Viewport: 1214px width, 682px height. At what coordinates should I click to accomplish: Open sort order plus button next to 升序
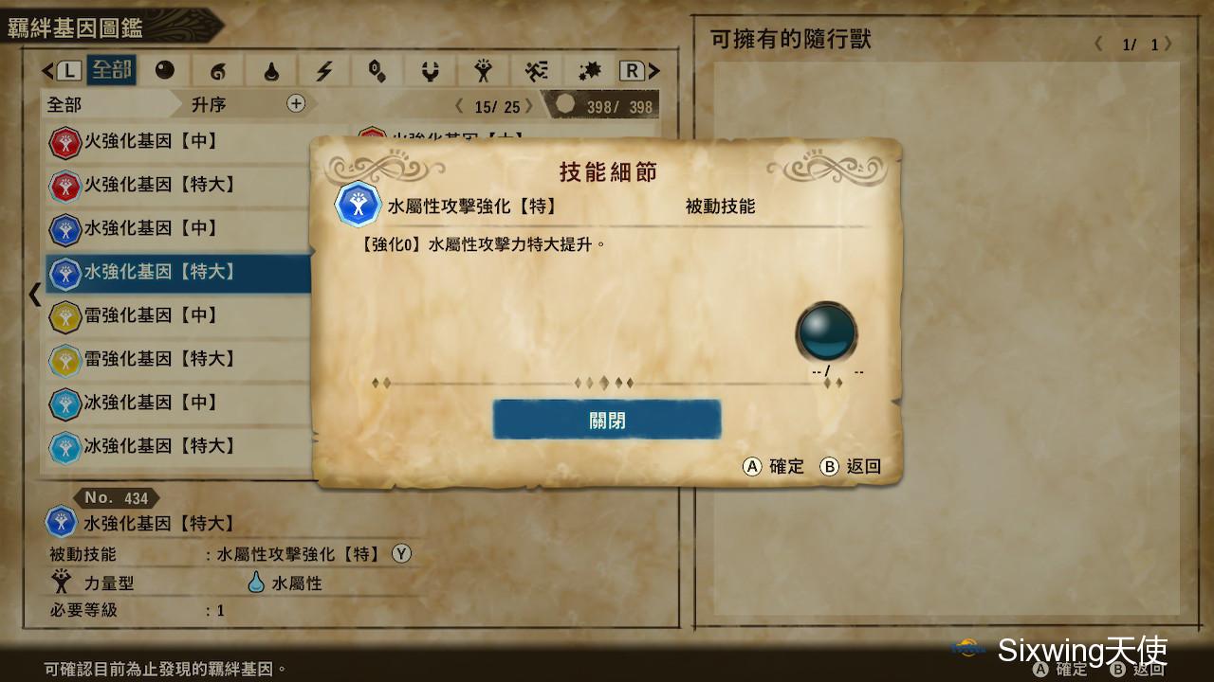[x=296, y=103]
